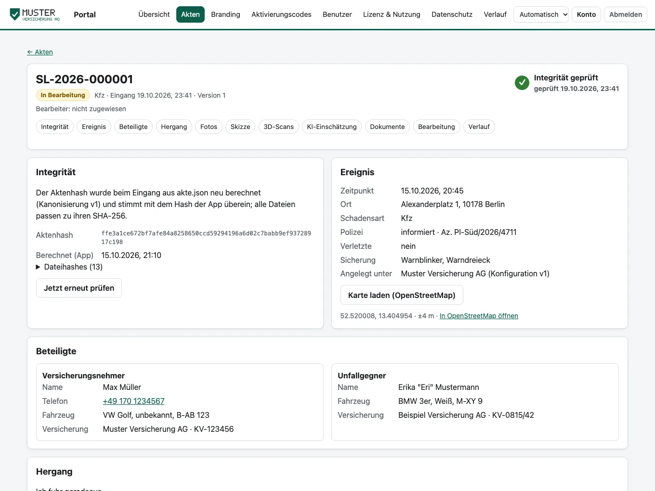Jump to the Verlauf section chip
This screenshot has width=655, height=491.
pos(479,127)
